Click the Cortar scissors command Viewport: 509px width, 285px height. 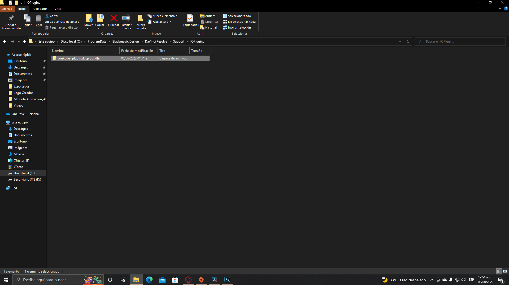(x=52, y=16)
